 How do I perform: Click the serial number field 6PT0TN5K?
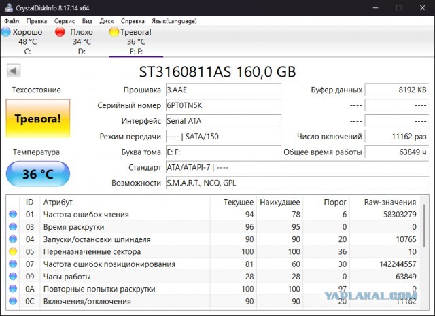[x=224, y=105]
